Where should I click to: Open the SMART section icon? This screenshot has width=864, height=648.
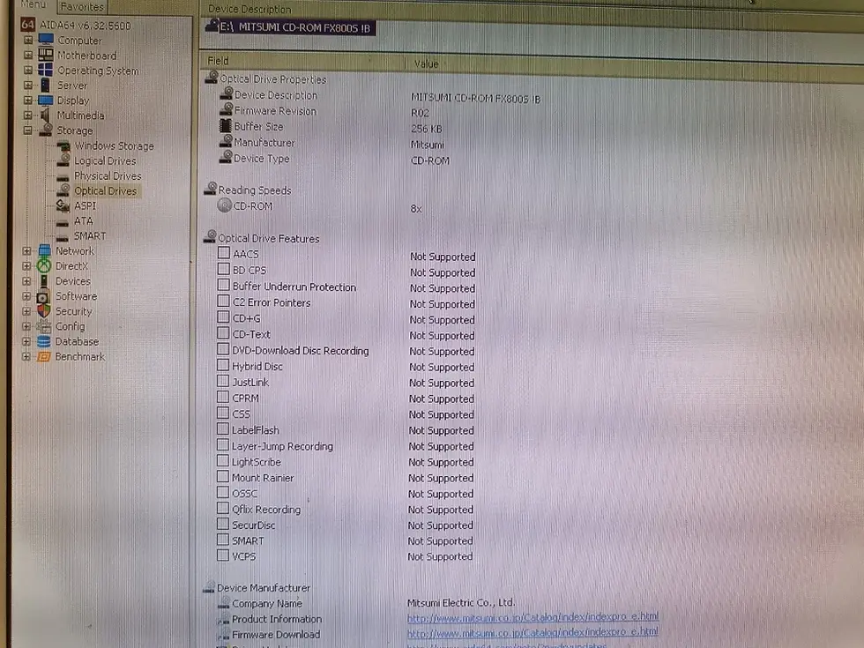61,235
